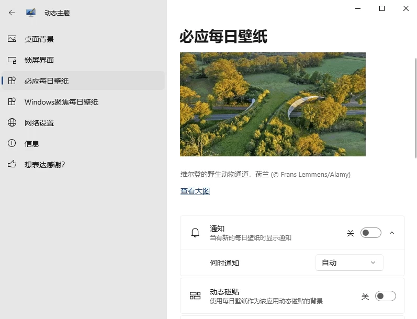417x319 pixels.
Task: Collapse the 通知 section chevron
Action: tap(392, 233)
